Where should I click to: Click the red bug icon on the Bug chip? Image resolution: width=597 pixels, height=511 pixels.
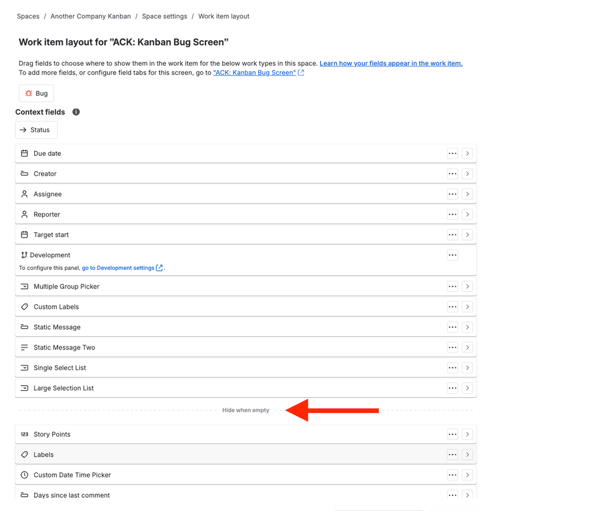tap(29, 93)
